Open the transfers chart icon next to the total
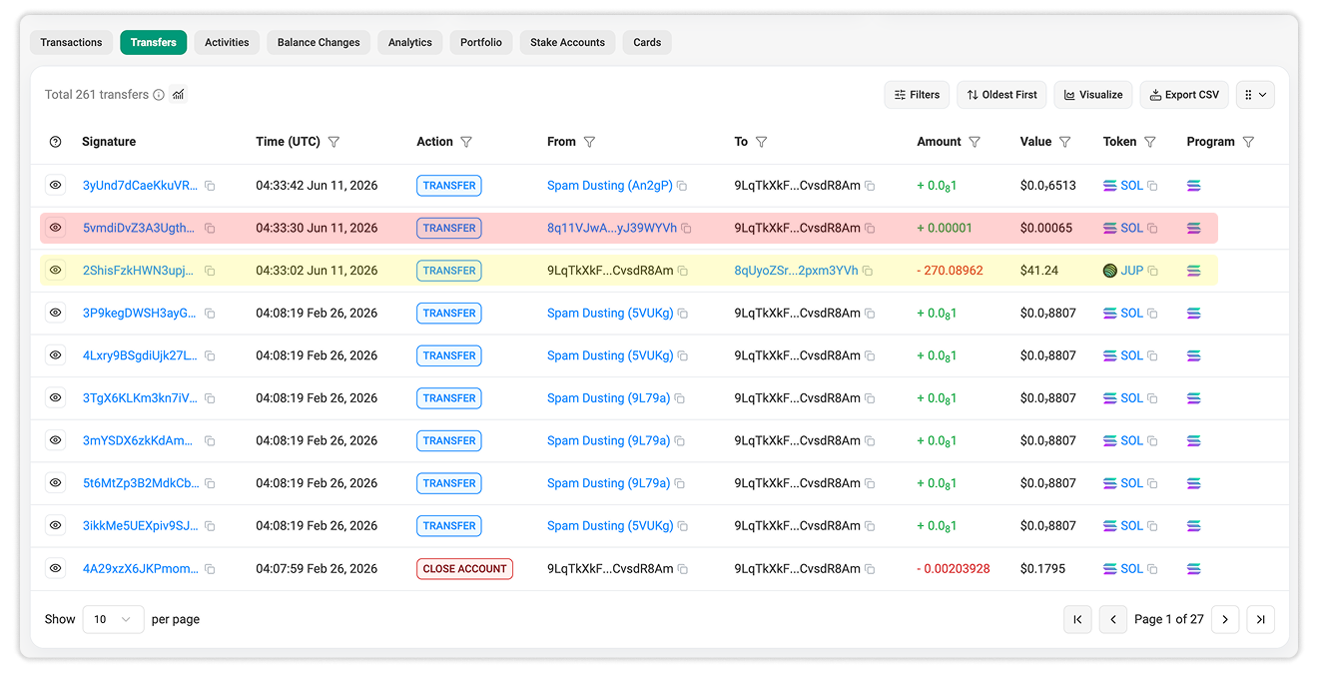The height and width of the screenshot is (673, 1318). pyautogui.click(x=179, y=95)
